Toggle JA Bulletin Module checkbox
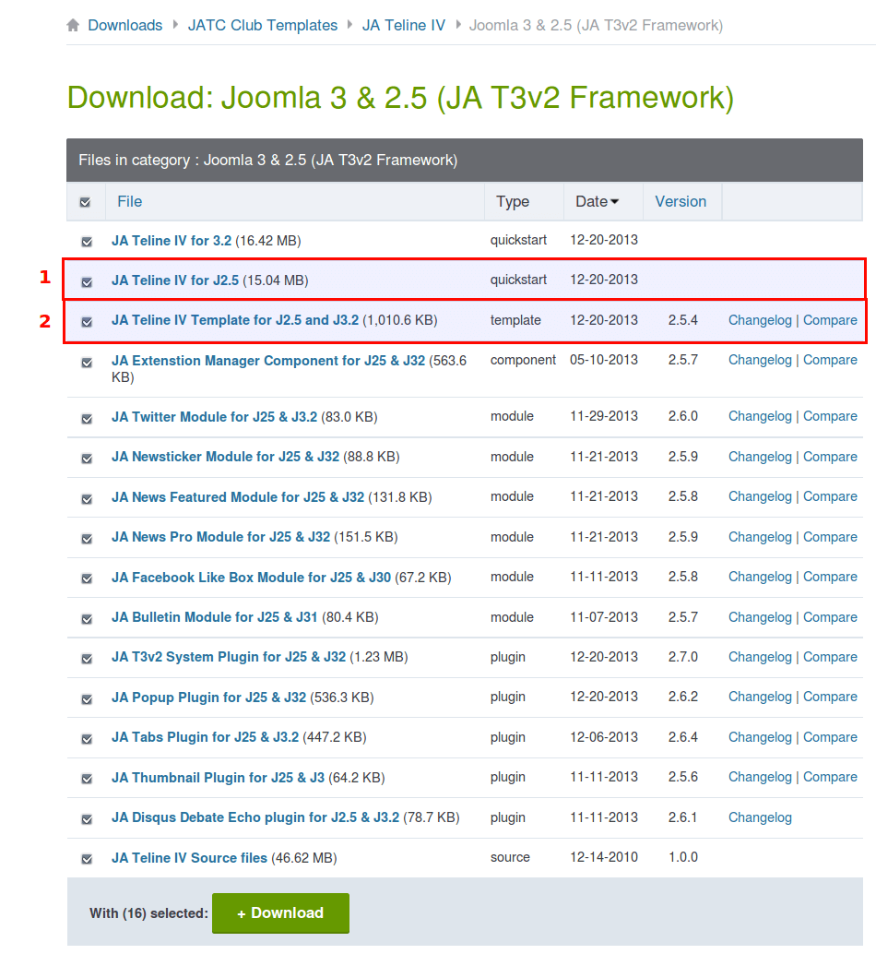876x954 pixels. [87, 619]
